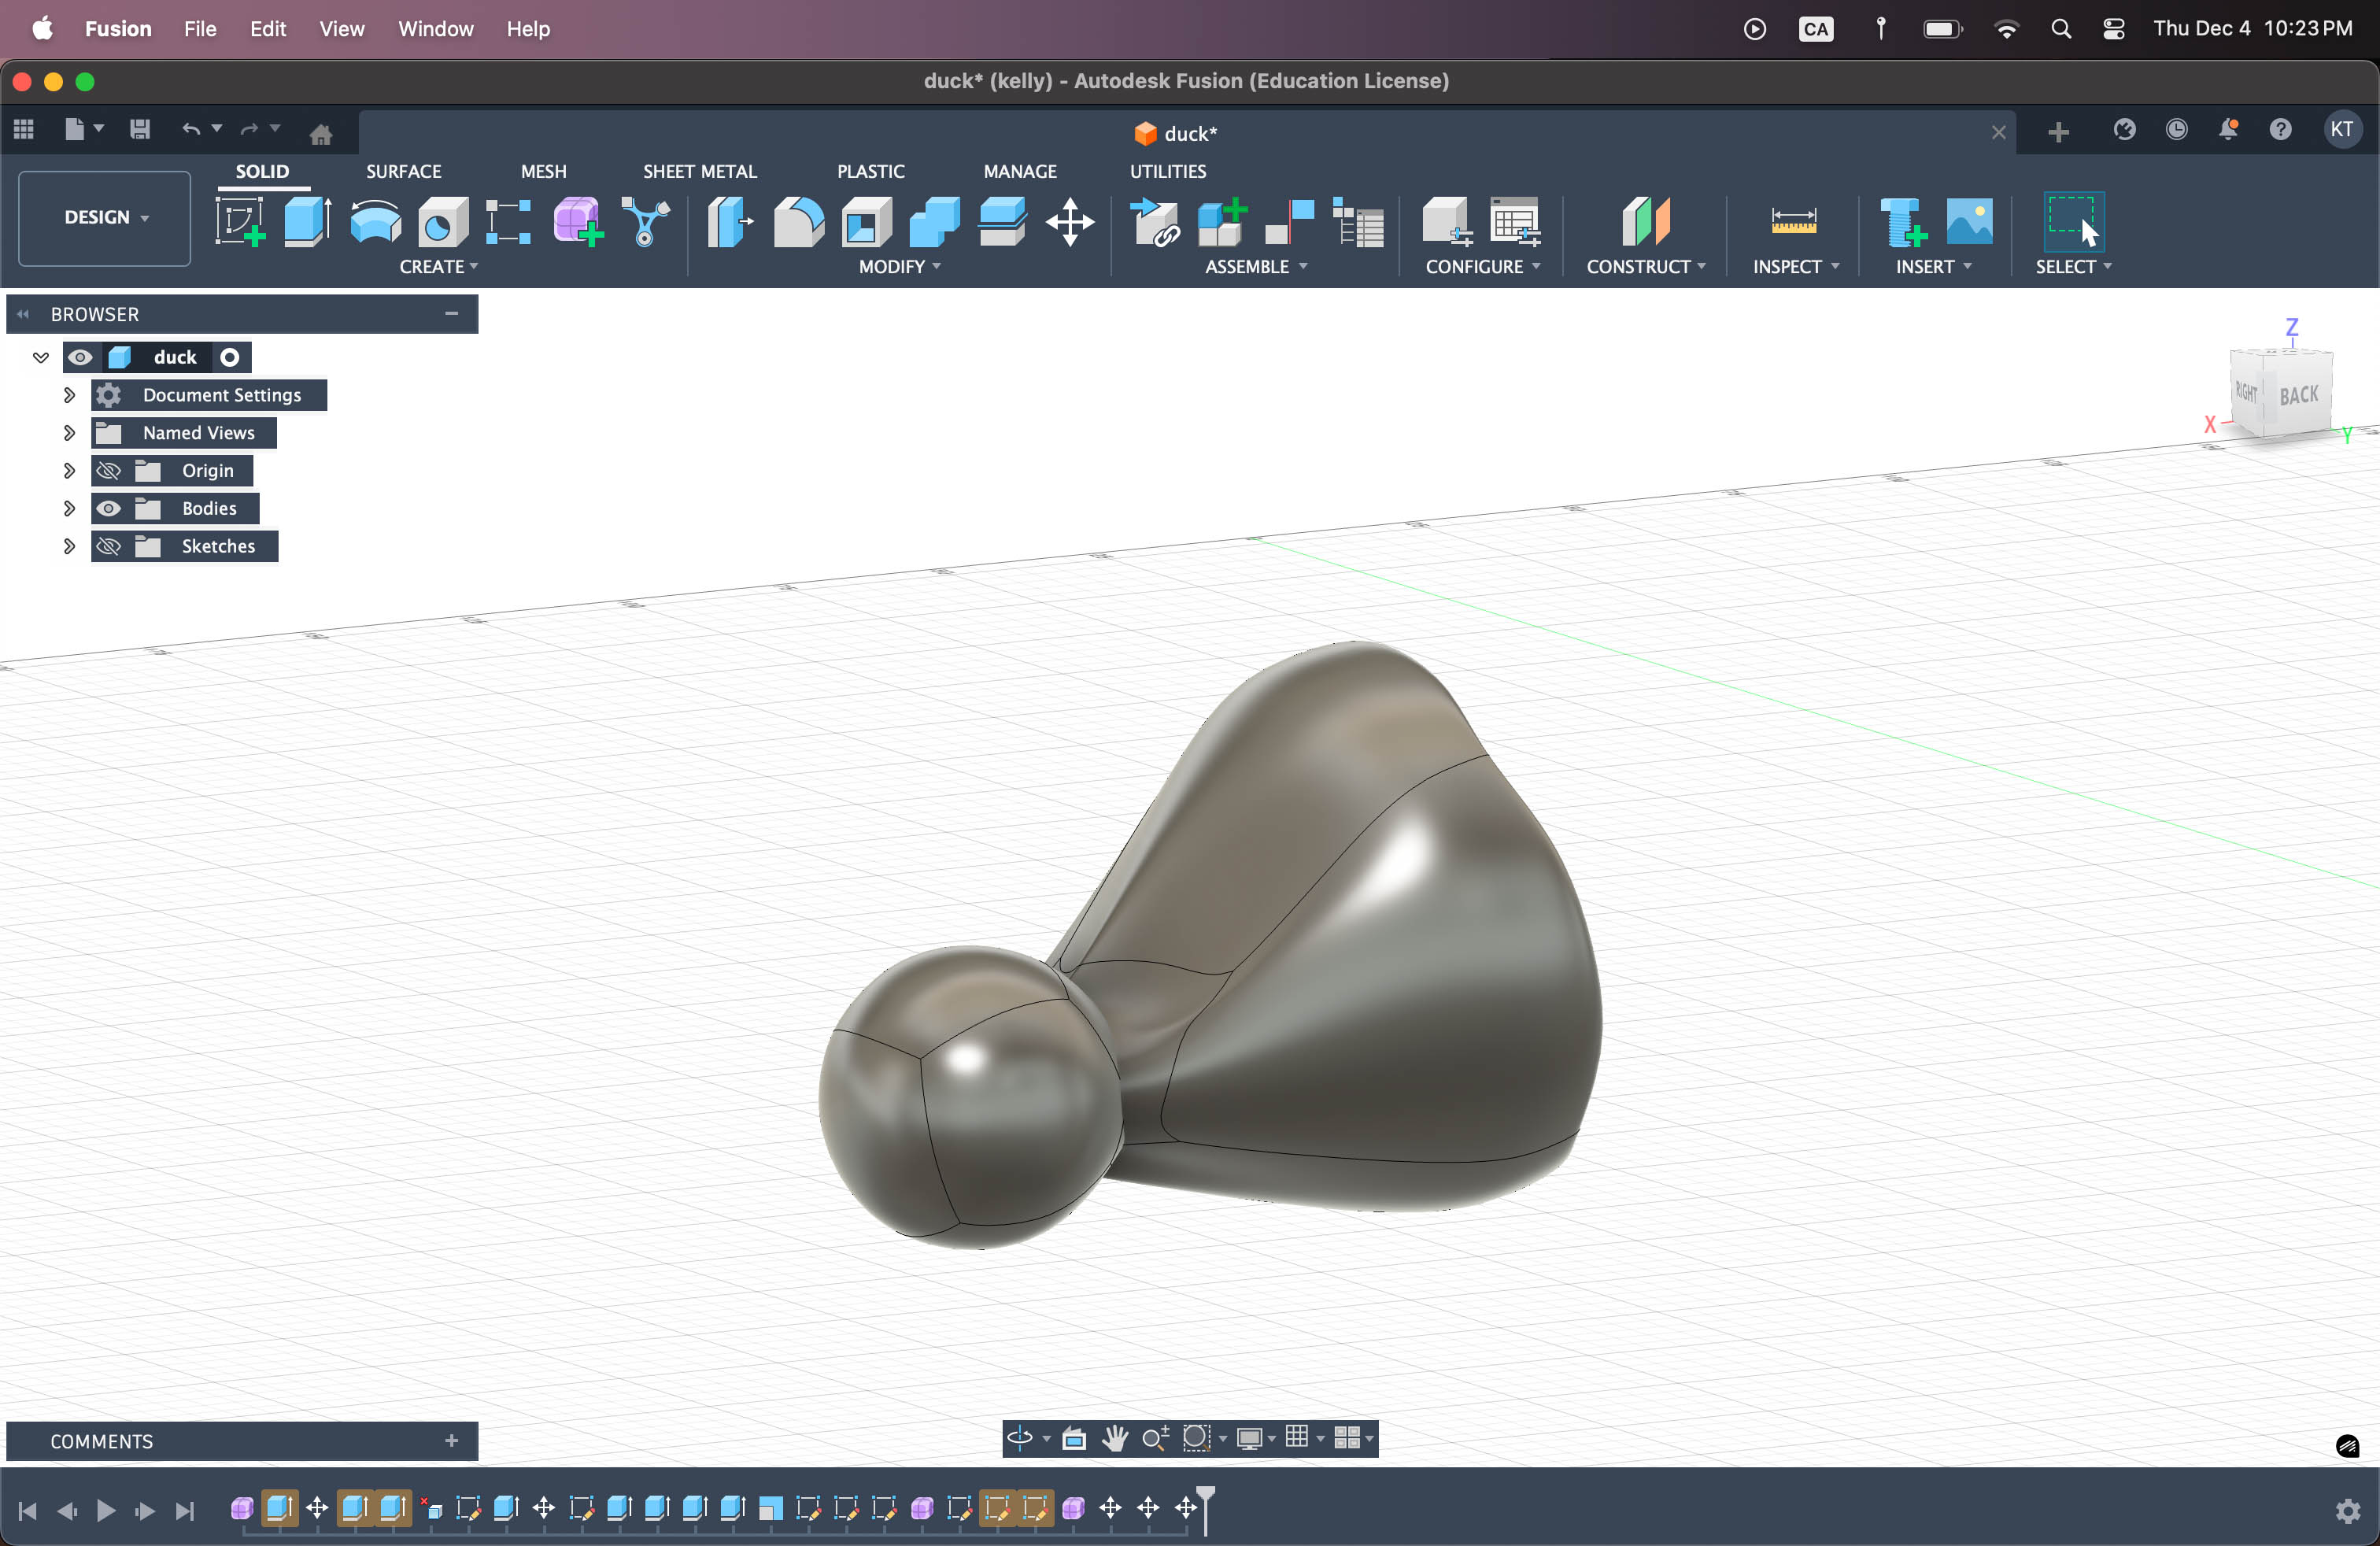Click the Fillet tool icon
This screenshot has width=2380, height=1546.
coord(798,221)
